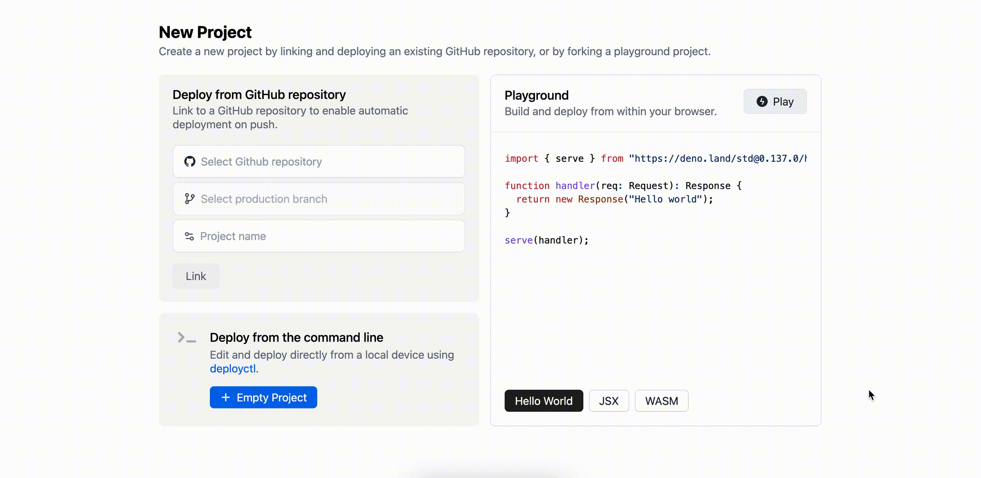
Task: Click the Playground panel title
Action: tap(537, 96)
